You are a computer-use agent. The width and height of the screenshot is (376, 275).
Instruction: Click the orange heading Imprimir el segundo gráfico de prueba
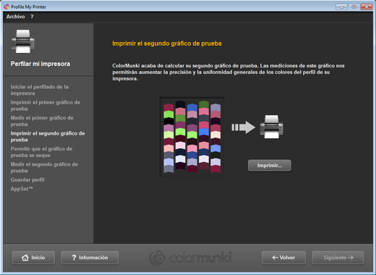coord(167,43)
